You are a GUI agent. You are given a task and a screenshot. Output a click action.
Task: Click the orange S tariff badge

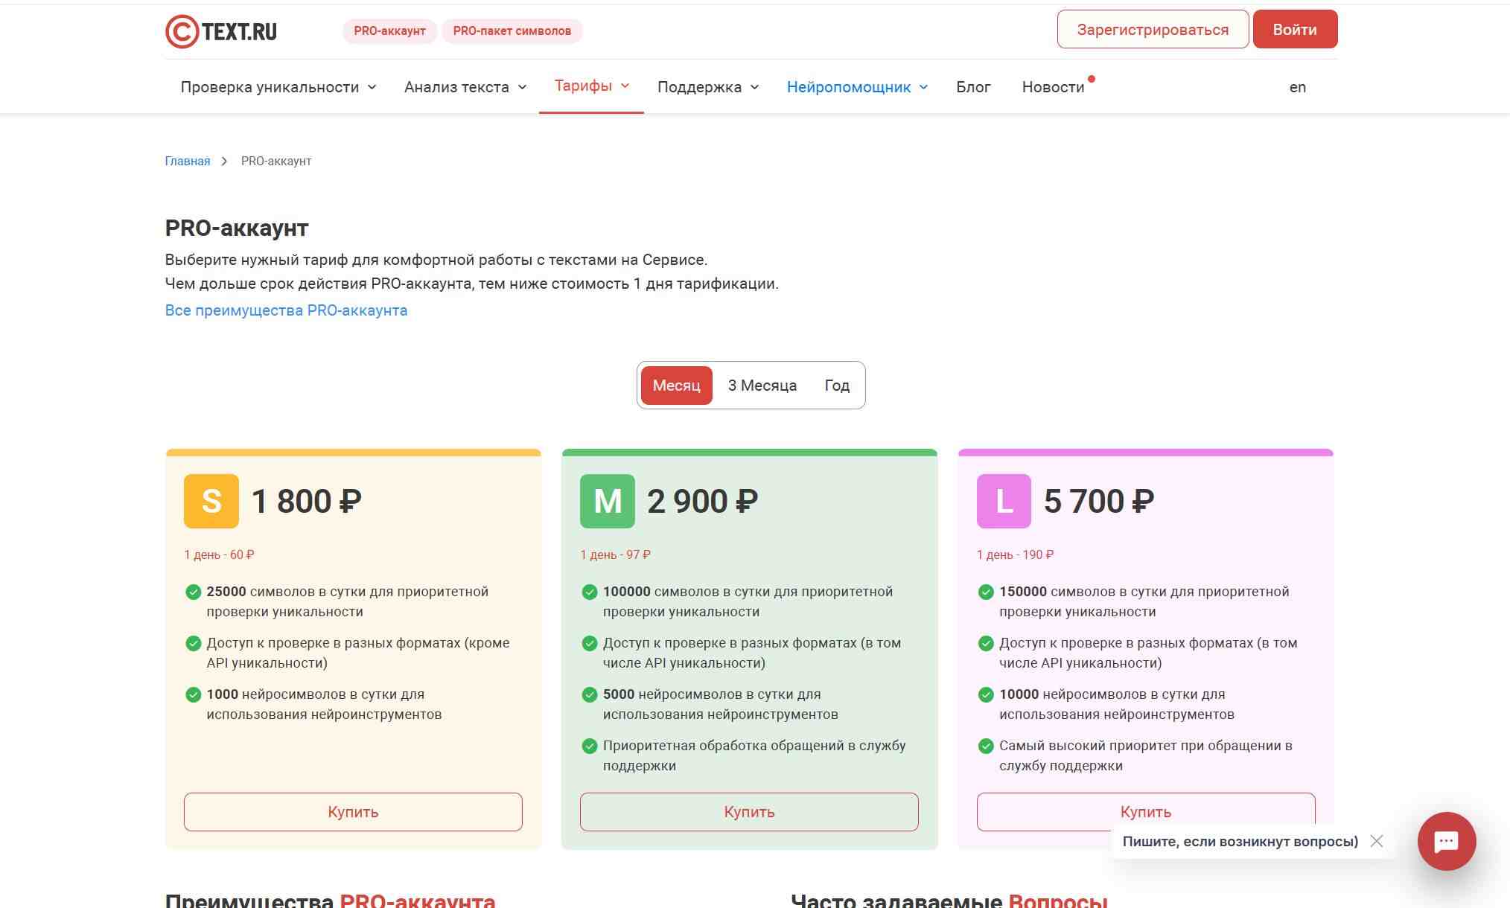(211, 501)
